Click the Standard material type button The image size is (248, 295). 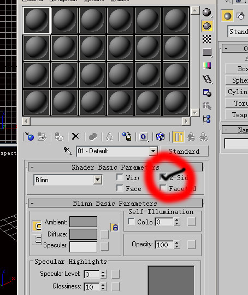click(x=184, y=151)
